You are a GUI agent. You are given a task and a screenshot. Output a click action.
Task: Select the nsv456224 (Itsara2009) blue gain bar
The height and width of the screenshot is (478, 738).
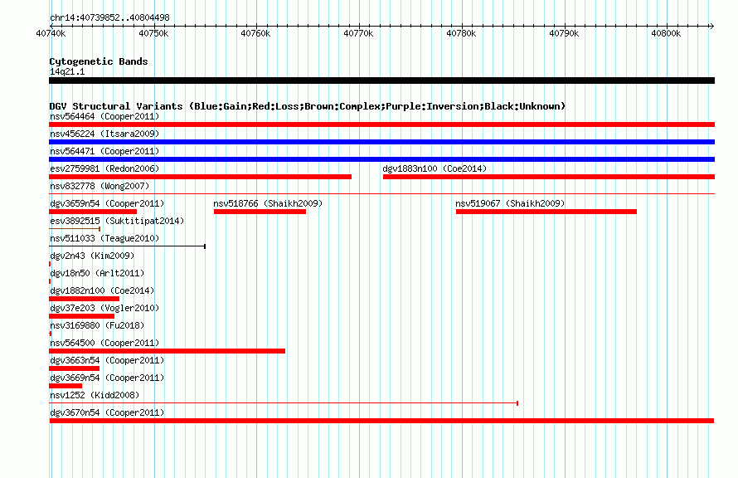click(381, 142)
